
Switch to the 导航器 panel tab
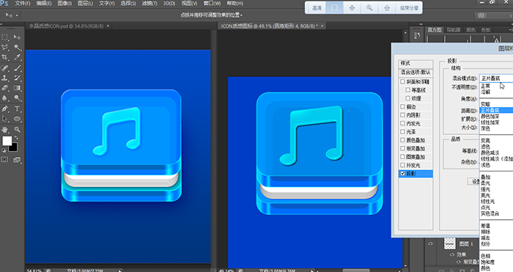(x=453, y=30)
